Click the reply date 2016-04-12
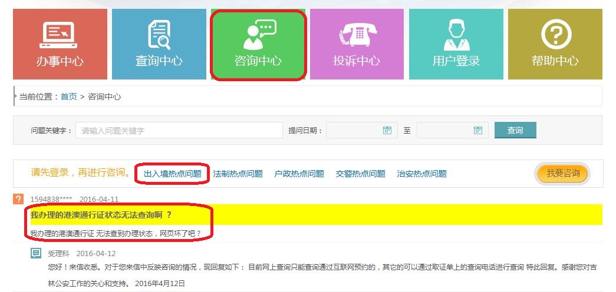616x292 pixels. [96, 254]
